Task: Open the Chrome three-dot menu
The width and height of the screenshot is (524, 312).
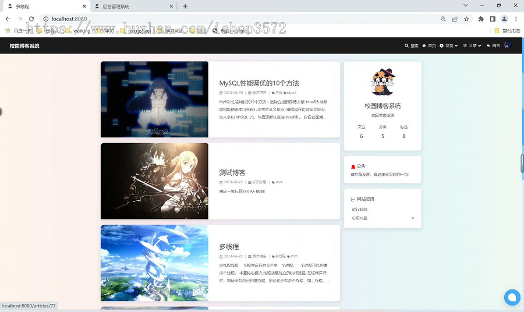Action: (516, 19)
